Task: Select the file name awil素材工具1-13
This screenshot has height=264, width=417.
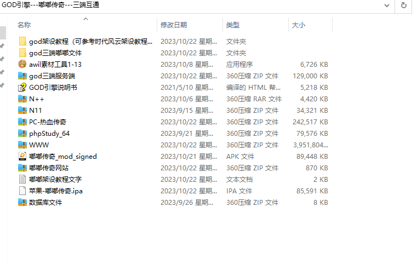Action: [x=55, y=64]
